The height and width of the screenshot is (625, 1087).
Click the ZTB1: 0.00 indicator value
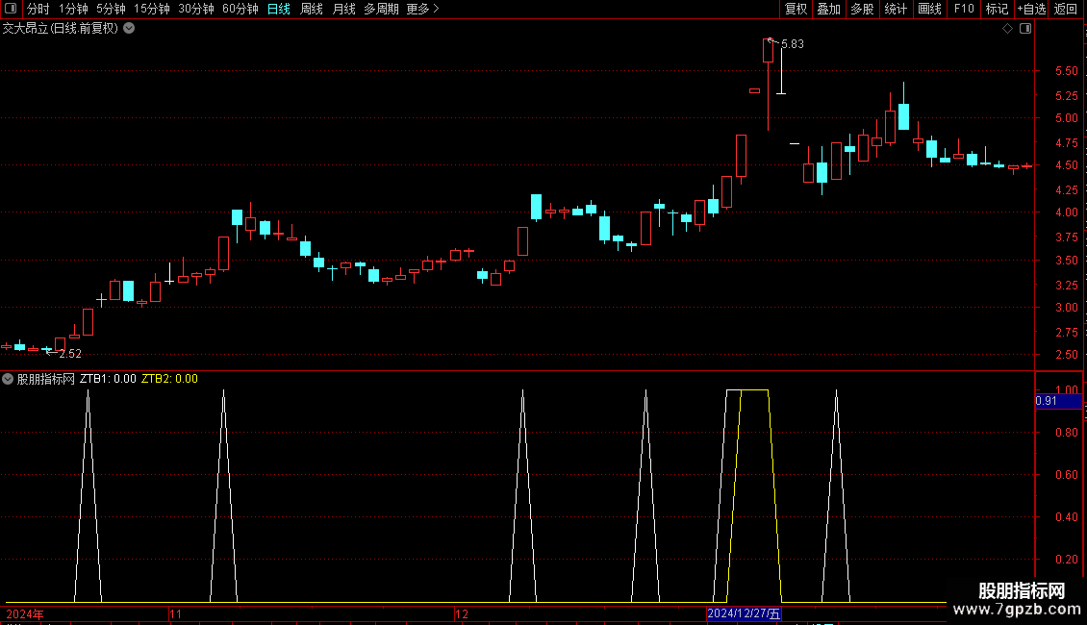[108, 379]
